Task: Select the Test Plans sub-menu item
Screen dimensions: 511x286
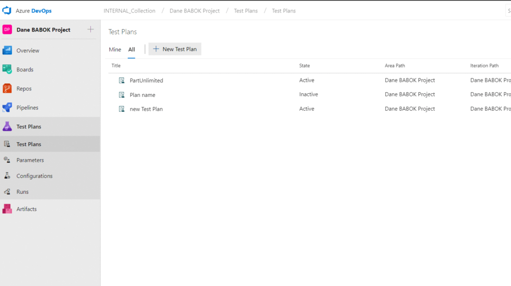Action: click(28, 144)
